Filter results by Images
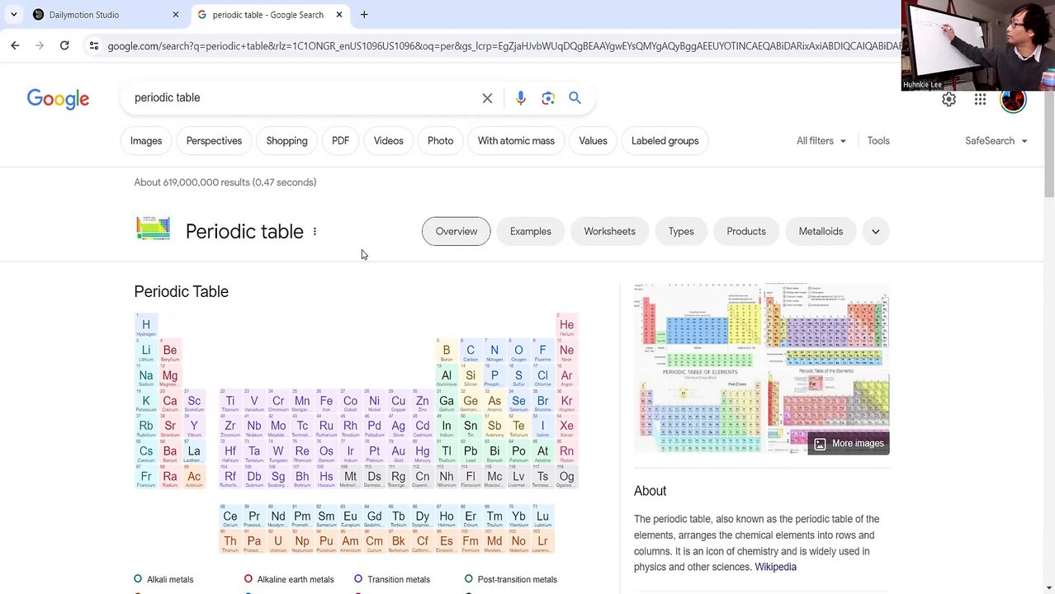 click(x=146, y=140)
